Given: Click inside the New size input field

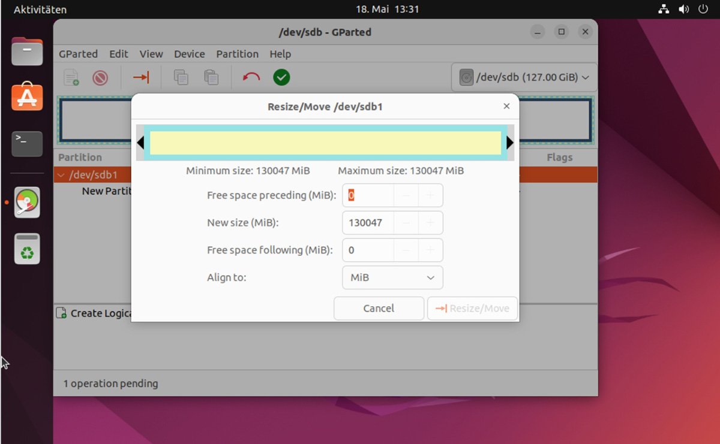Looking at the screenshot, I should point(367,222).
